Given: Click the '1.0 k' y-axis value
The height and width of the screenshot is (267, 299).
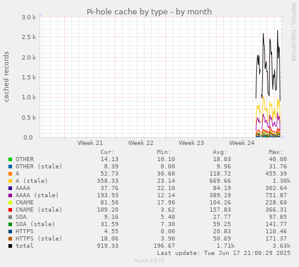Looking at the screenshot, I should point(29,97).
